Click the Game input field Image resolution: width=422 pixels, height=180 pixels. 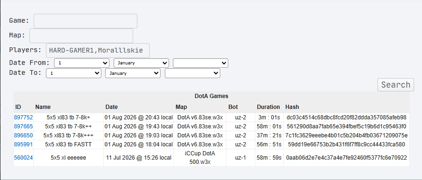coord(85,21)
